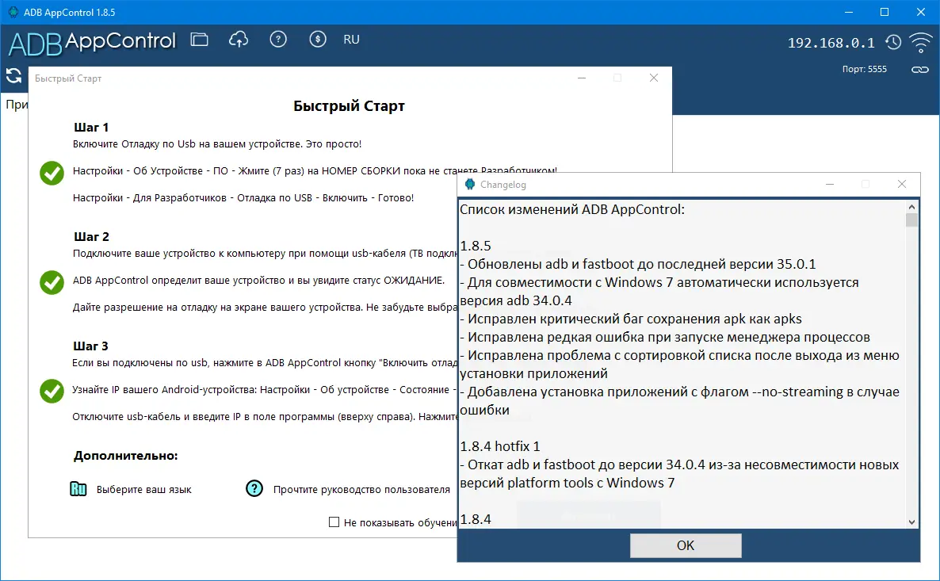The image size is (940, 581).
Task: Click the refresh arrows icon
Action: [13, 75]
